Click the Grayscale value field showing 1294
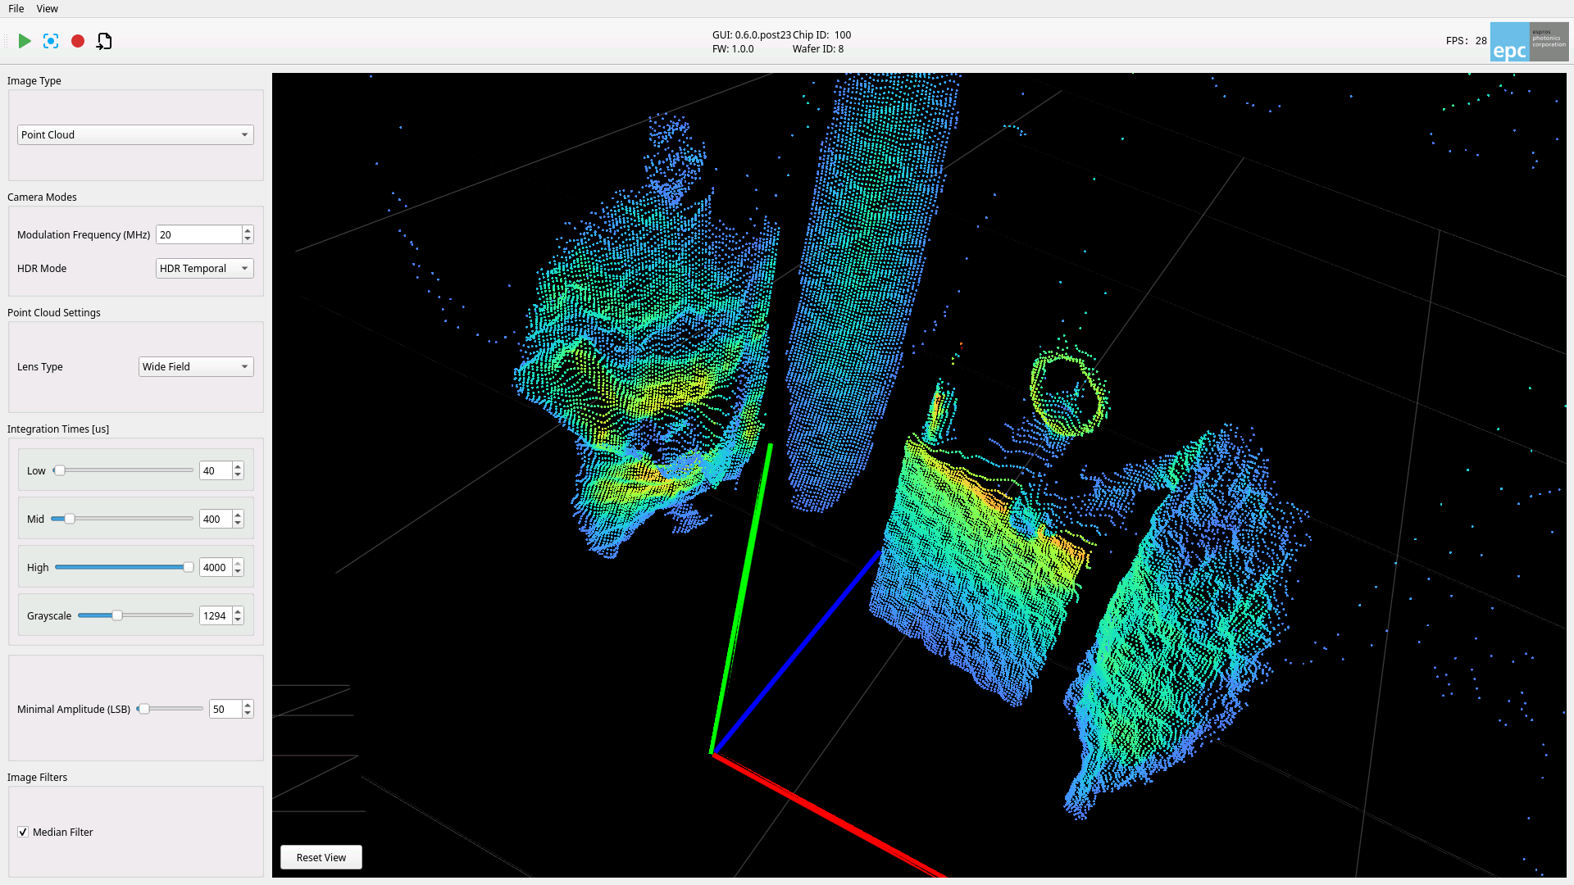Screen dimensions: 1574x885 216,615
